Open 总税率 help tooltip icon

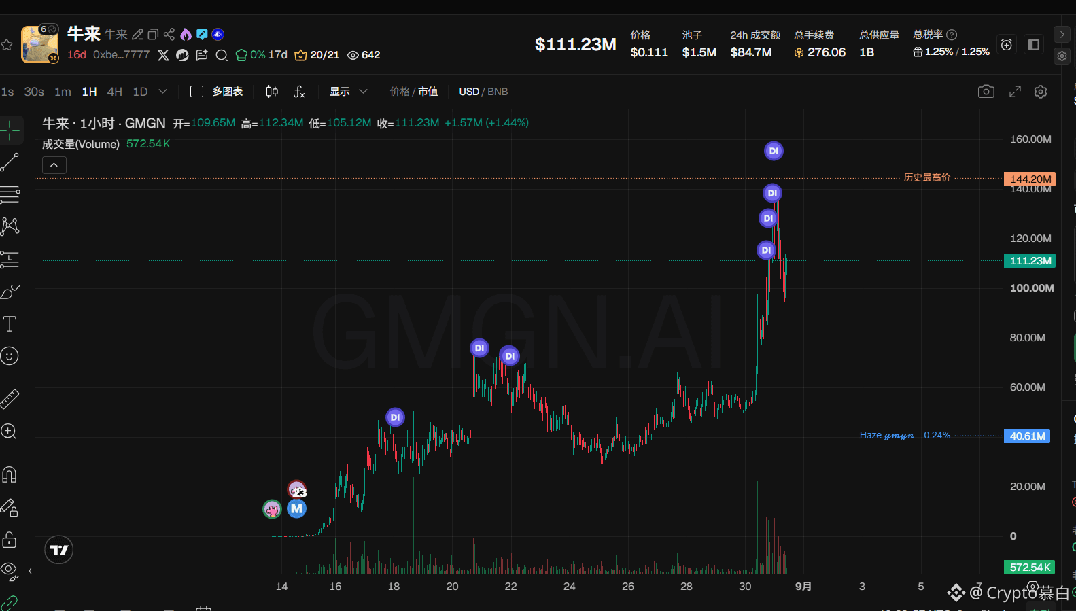click(x=952, y=35)
